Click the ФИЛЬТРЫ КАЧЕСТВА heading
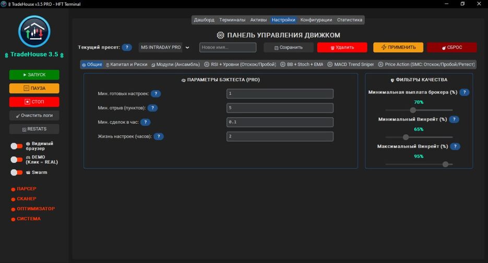 point(419,80)
